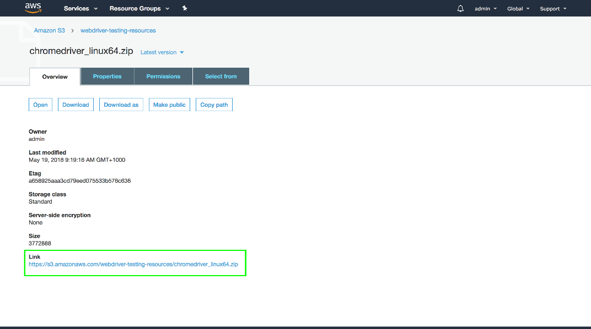Image resolution: width=591 pixels, height=329 pixels.
Task: Click the AWS logo home icon
Action: click(34, 8)
